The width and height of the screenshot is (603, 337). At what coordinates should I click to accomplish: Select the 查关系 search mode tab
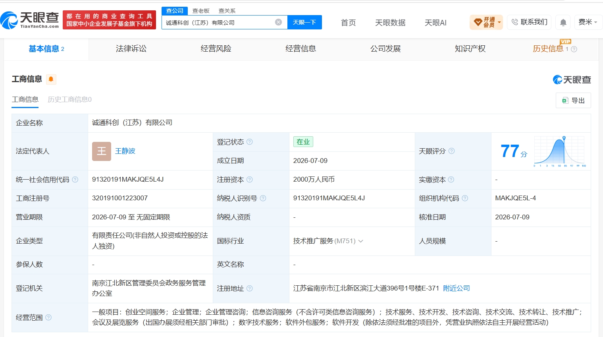tap(227, 11)
